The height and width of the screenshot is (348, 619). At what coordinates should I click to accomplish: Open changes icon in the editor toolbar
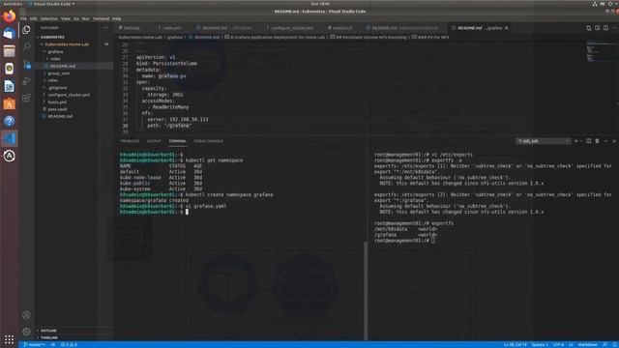click(589, 28)
